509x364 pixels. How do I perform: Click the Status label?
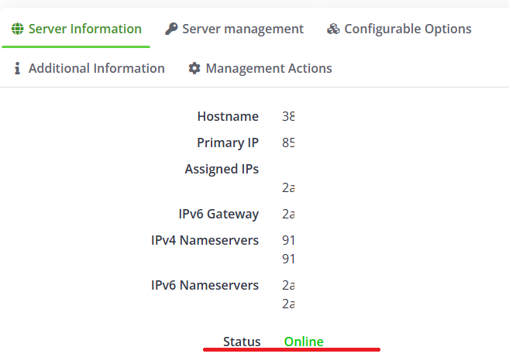[x=242, y=342]
